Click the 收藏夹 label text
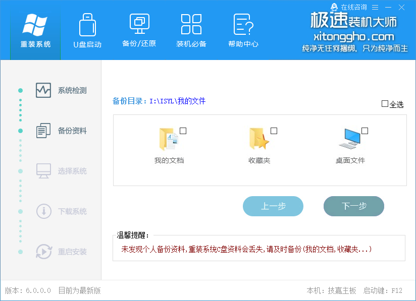This screenshot has height=301, width=416. 259,160
